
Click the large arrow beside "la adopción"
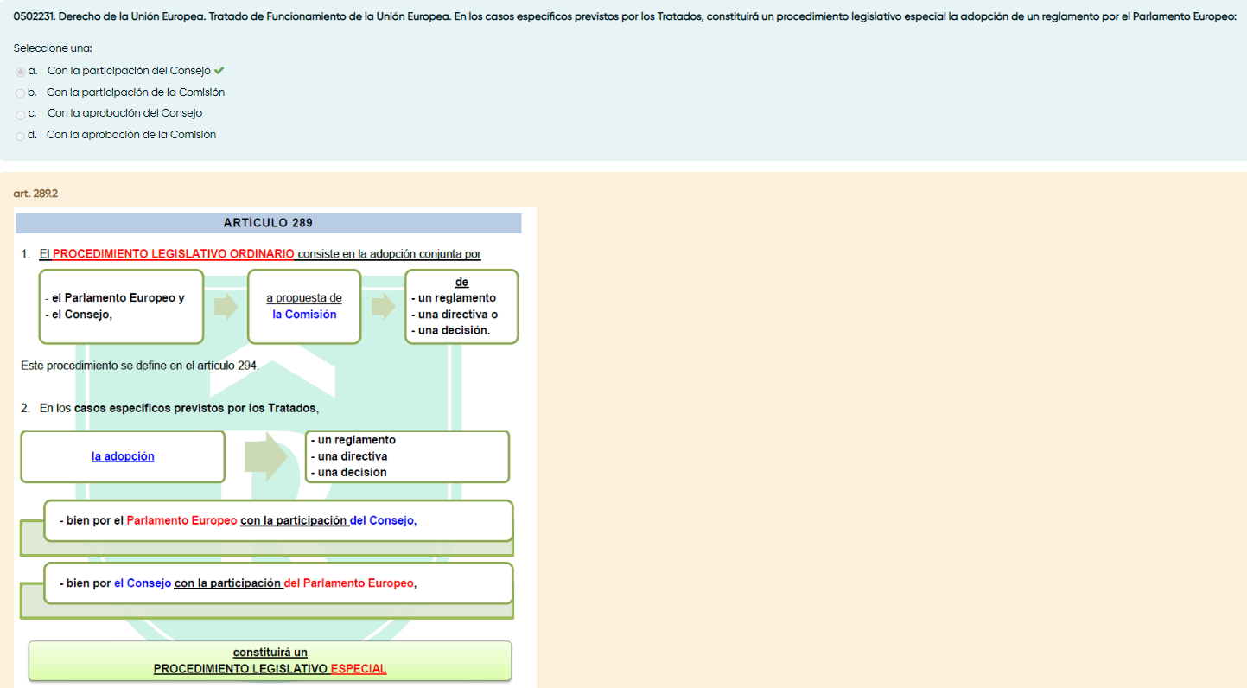265,457
